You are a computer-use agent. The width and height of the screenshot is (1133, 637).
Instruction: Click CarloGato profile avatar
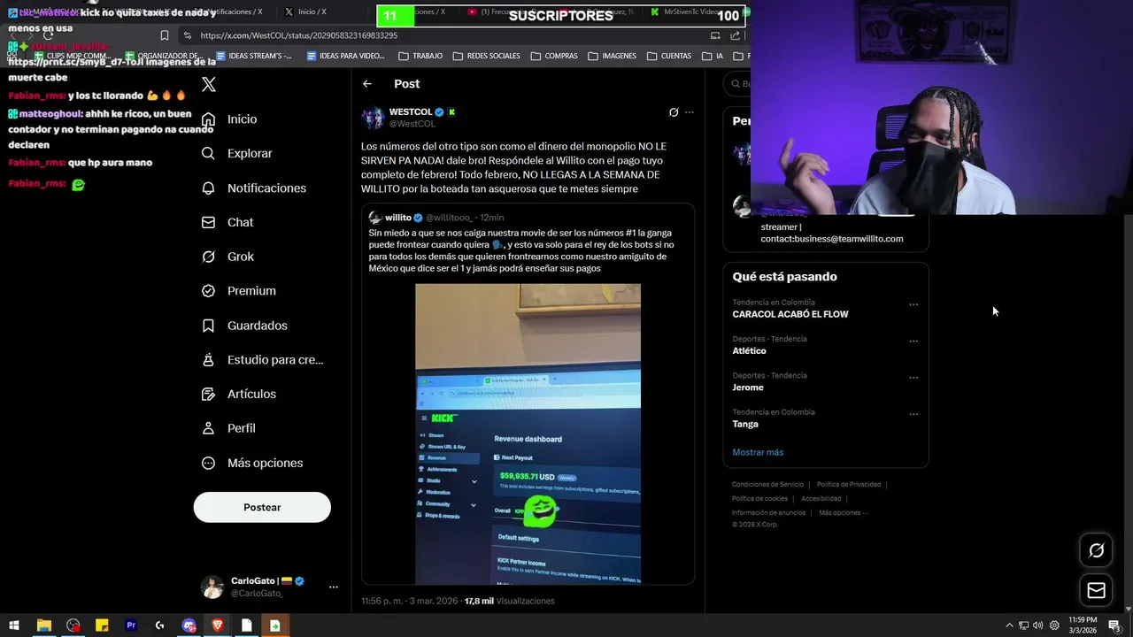(212, 587)
